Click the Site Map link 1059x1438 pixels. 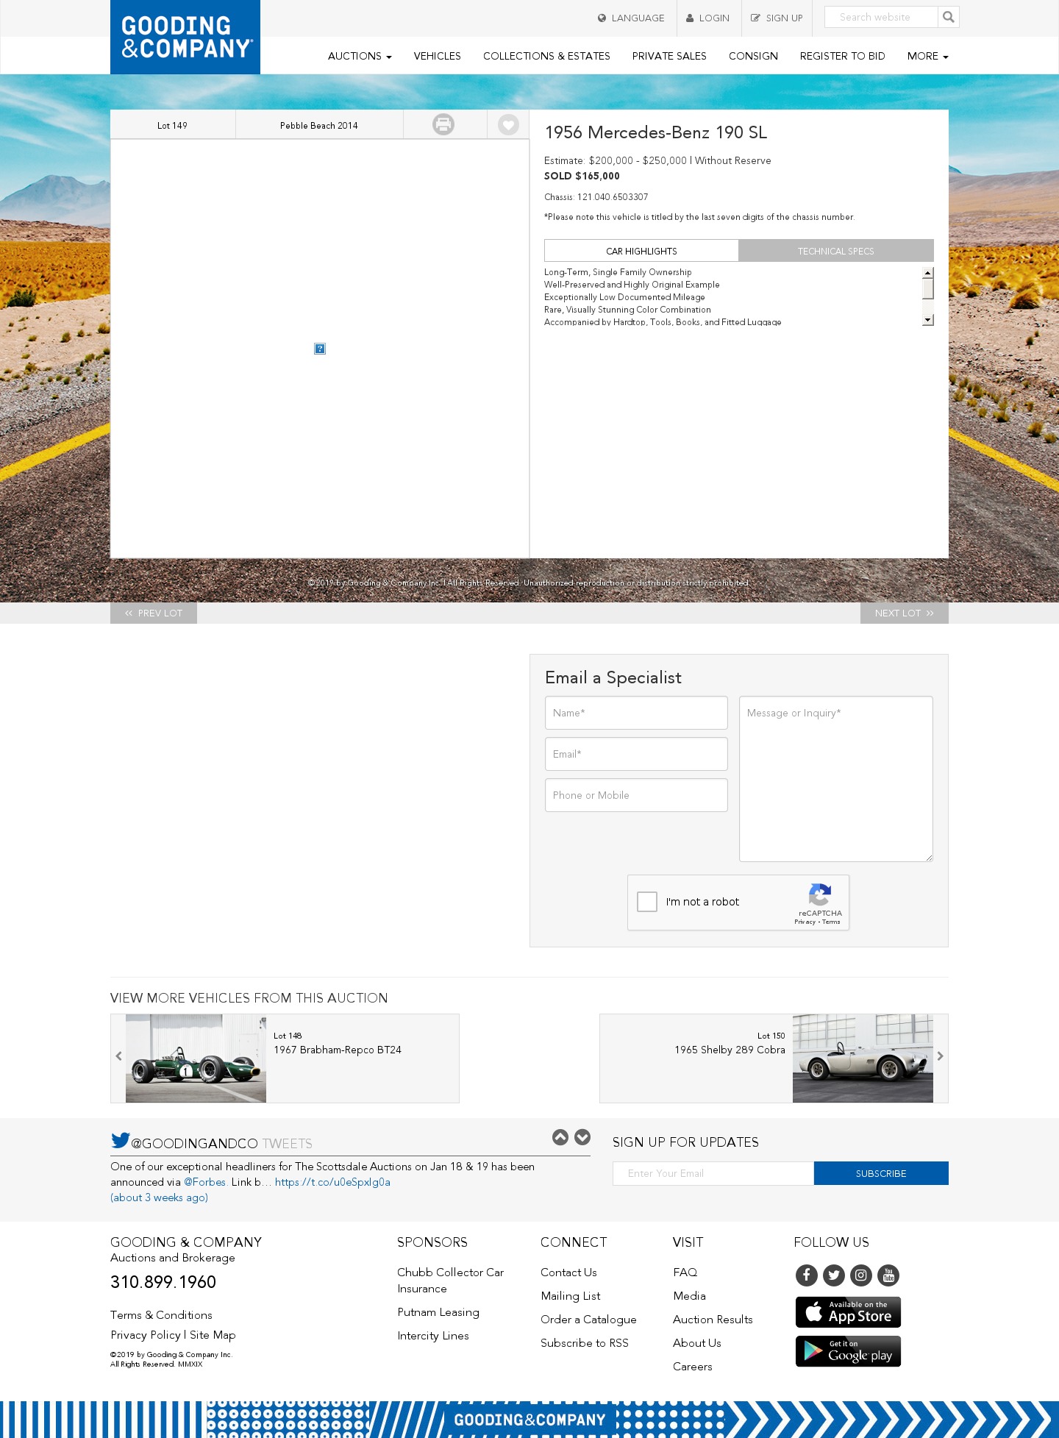[x=213, y=1335]
